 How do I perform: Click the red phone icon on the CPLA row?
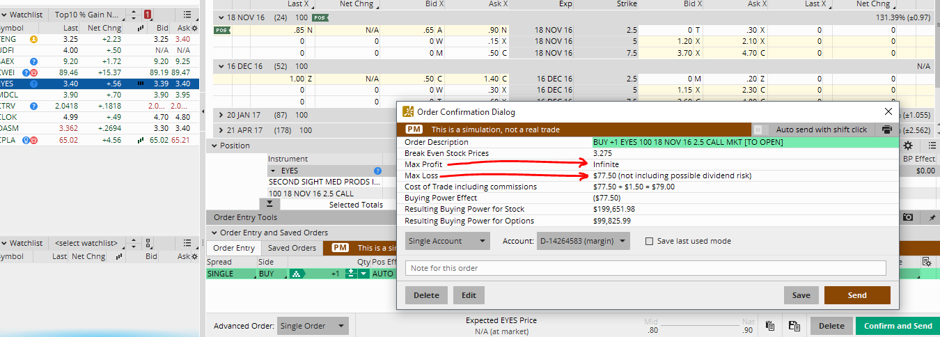pyautogui.click(x=33, y=141)
